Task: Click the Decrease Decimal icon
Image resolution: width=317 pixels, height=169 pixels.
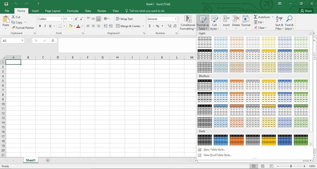Action: pyautogui.click(x=175, y=26)
